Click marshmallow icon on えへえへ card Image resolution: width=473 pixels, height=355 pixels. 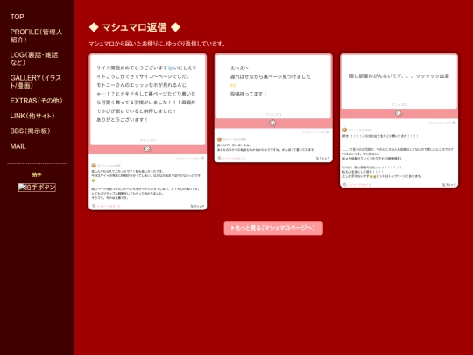point(272,123)
